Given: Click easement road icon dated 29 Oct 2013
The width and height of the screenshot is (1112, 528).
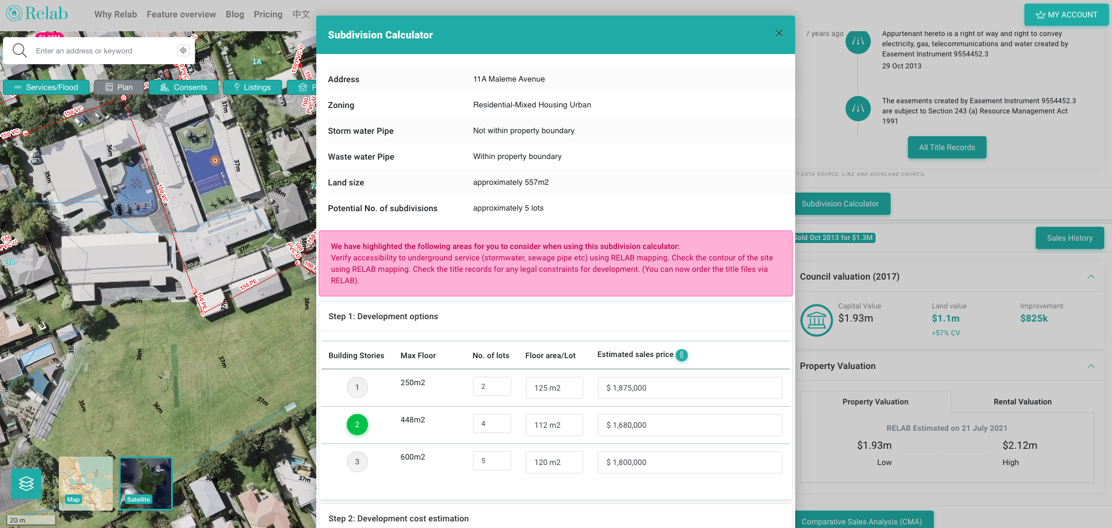Looking at the screenshot, I should (x=858, y=41).
